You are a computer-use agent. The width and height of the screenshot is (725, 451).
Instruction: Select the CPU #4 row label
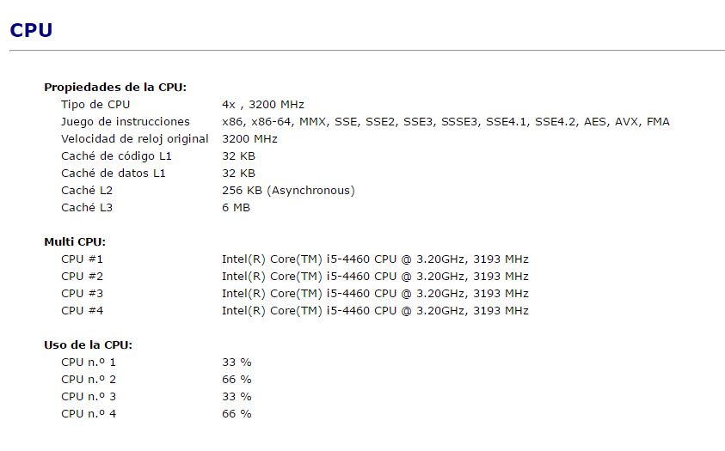coord(82,311)
